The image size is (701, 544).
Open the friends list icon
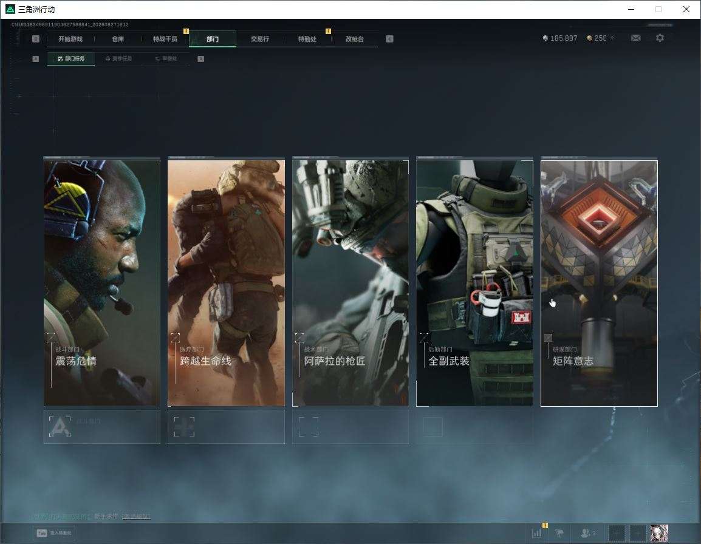click(587, 533)
